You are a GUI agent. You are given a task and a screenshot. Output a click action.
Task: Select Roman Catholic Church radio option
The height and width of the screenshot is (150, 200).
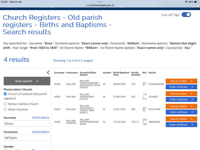(x=5, y=104)
